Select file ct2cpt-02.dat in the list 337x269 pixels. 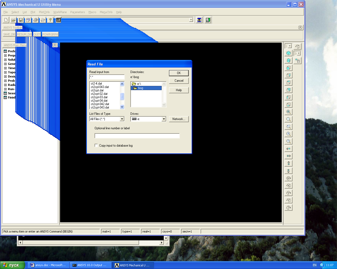click(x=99, y=94)
